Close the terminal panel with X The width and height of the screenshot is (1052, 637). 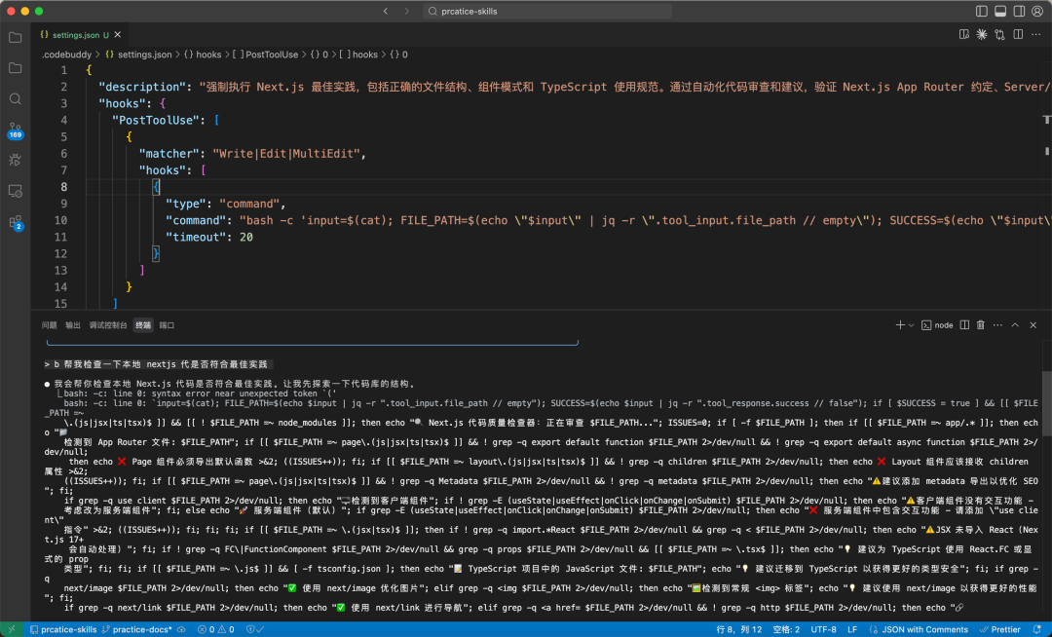[1033, 324]
